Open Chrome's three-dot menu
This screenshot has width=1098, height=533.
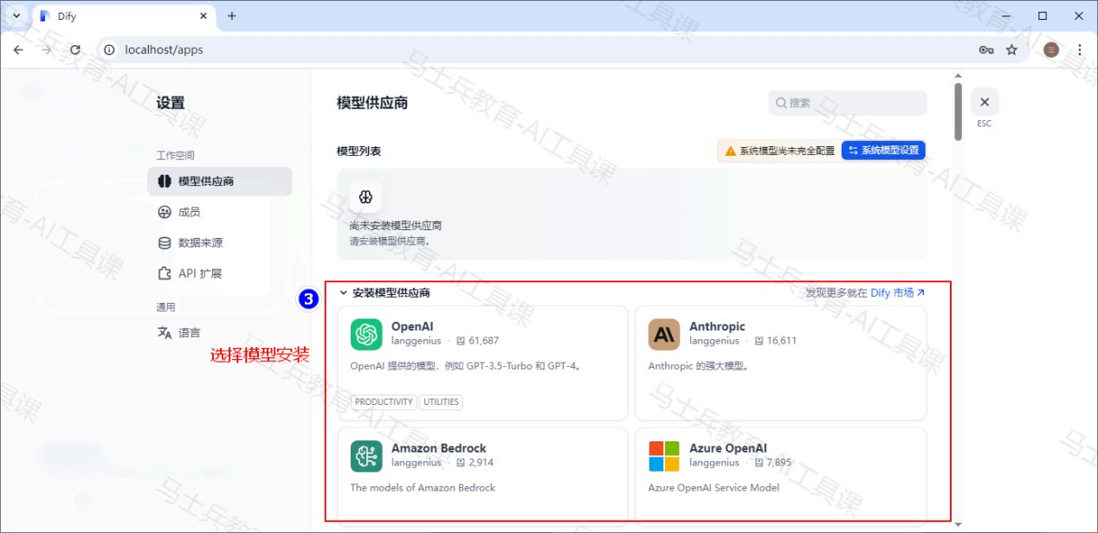[1080, 50]
